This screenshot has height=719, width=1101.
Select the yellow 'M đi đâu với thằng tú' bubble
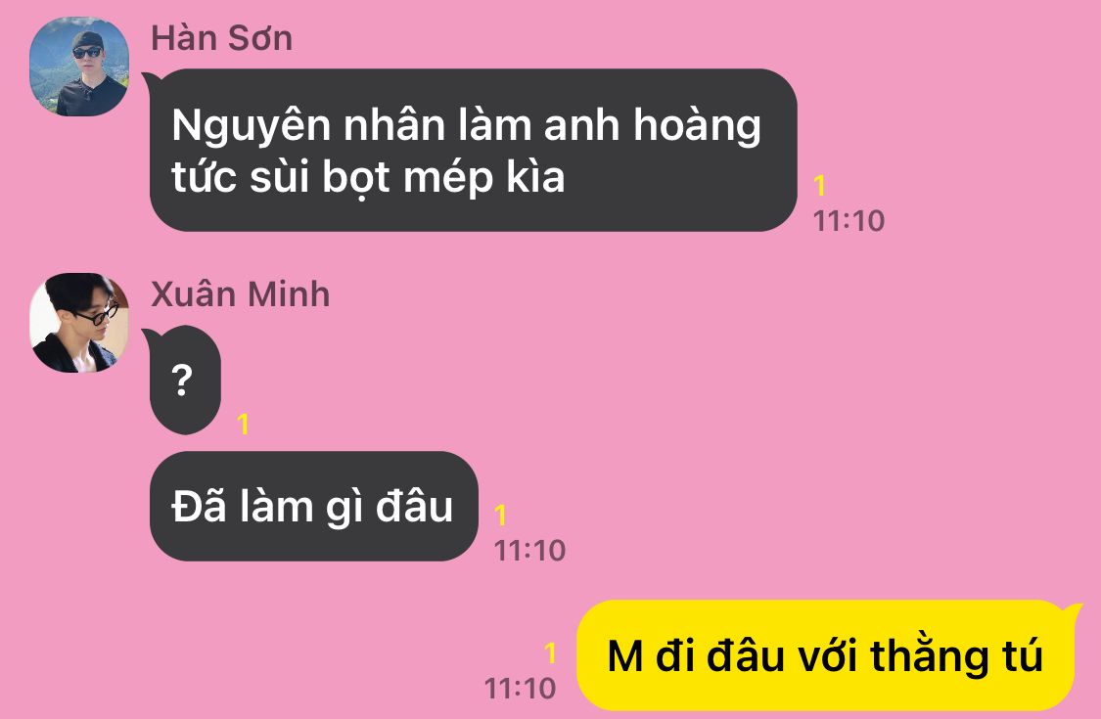pyautogui.click(x=826, y=655)
